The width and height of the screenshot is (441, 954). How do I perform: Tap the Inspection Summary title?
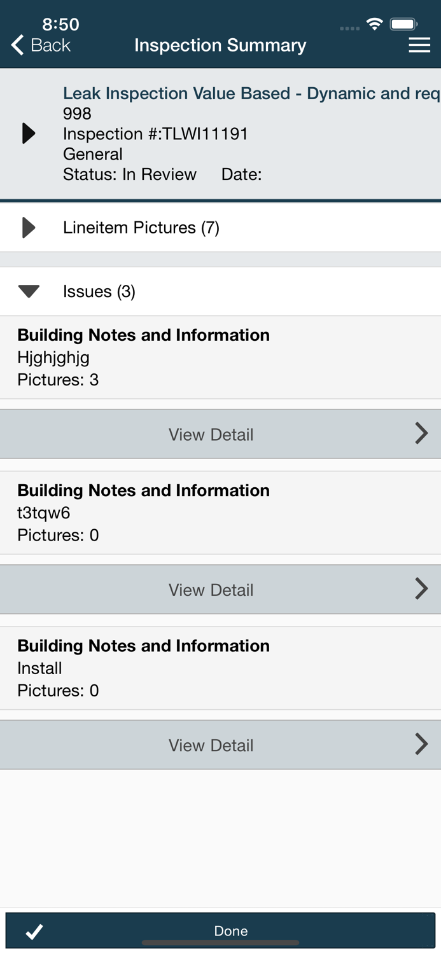pos(220,45)
